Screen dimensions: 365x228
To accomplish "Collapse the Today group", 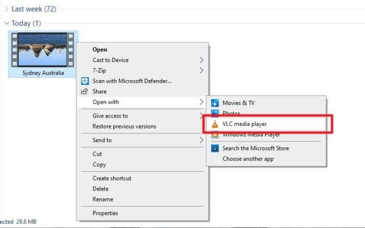I will [x=7, y=23].
